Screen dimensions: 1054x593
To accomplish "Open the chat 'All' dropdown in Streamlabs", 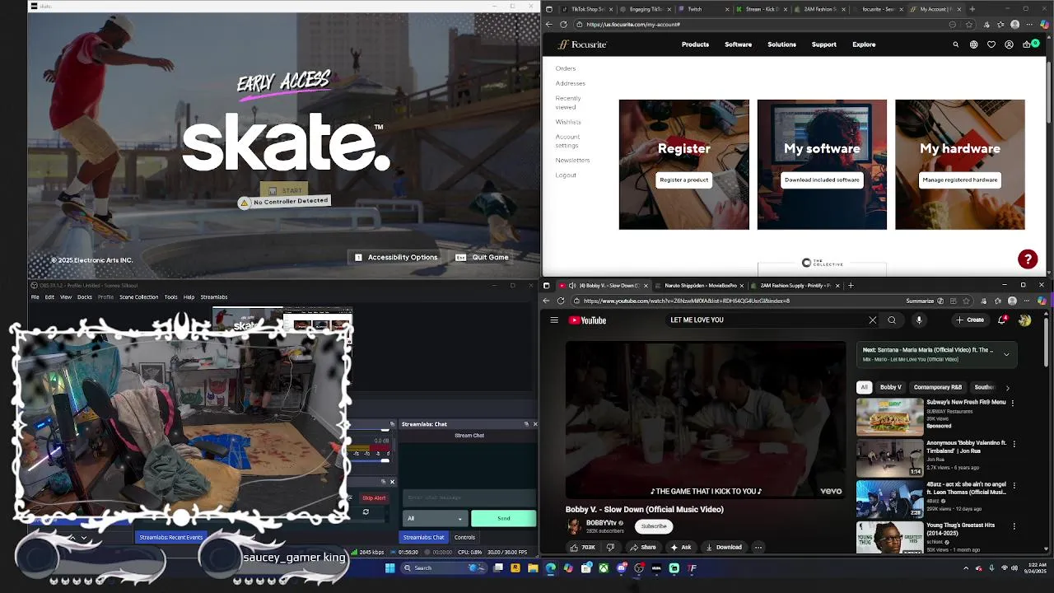I will click(x=435, y=518).
